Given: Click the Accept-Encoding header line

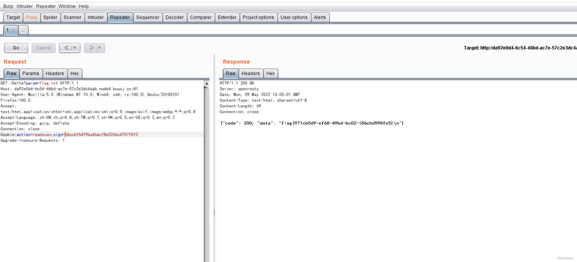Looking at the screenshot, I should pyautogui.click(x=35, y=123).
